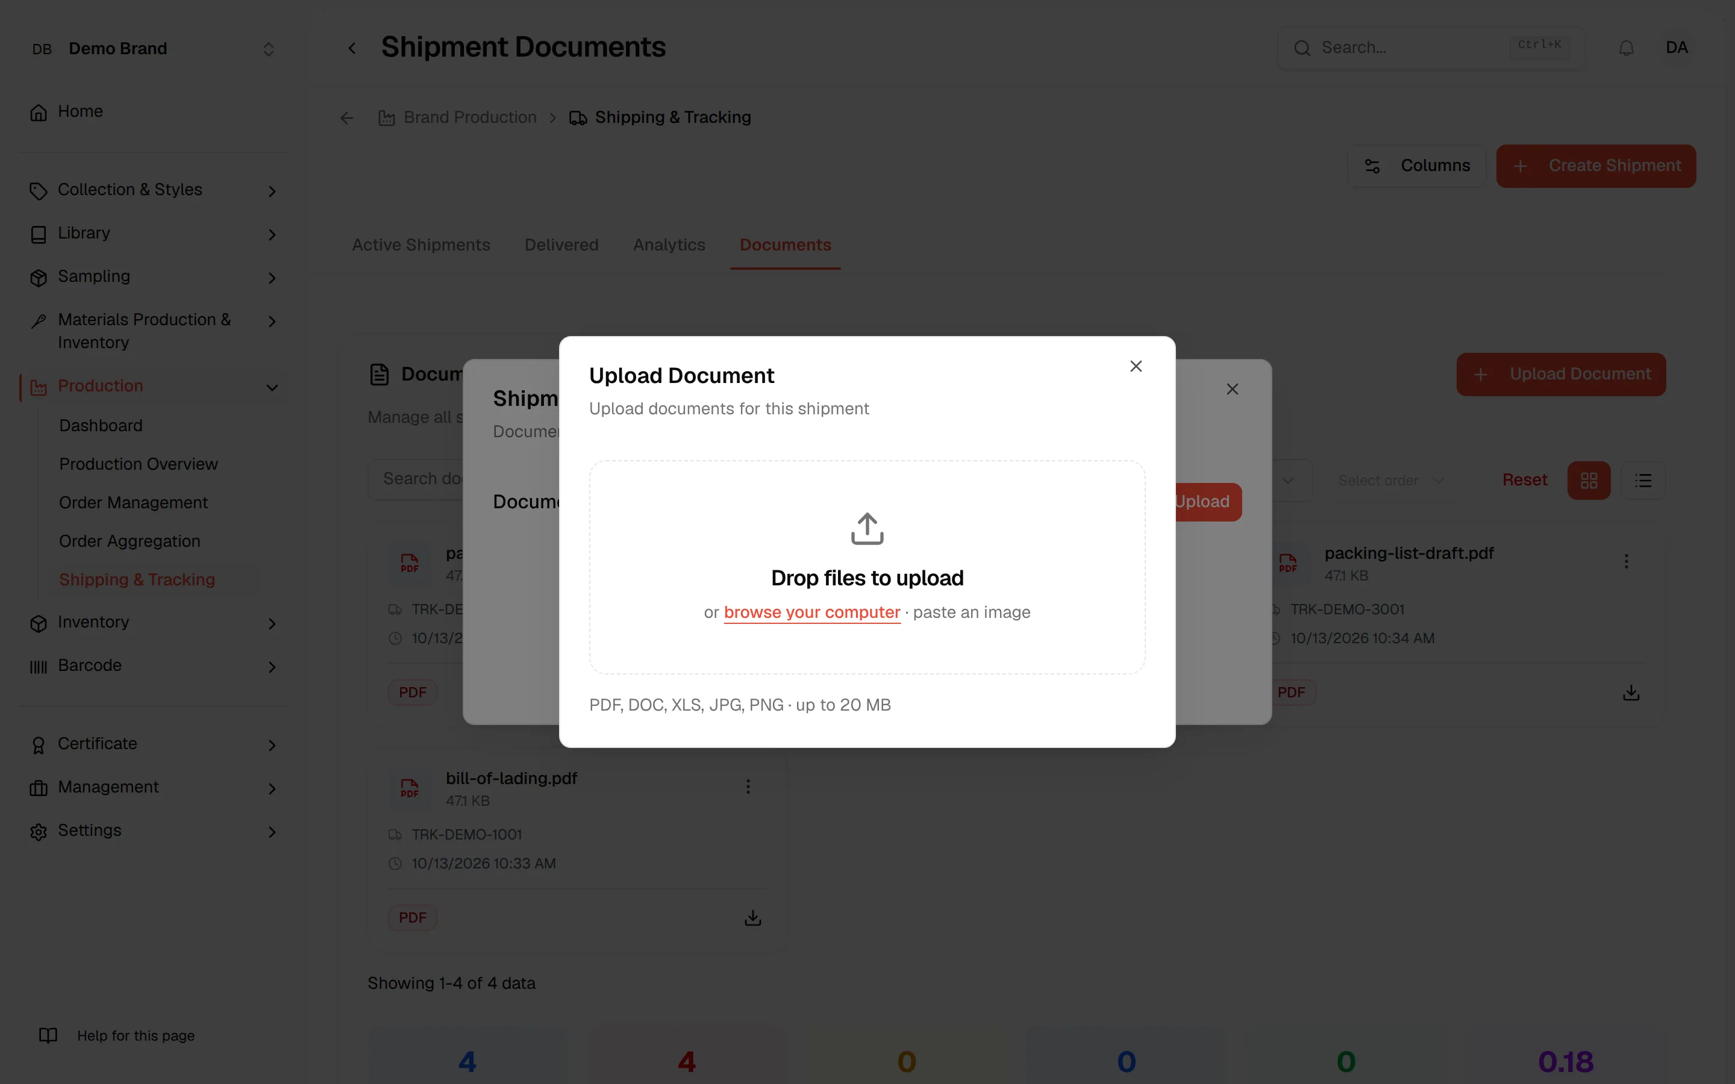Click the top Search field
Viewport: 1735px width, 1084px height.
click(1431, 48)
